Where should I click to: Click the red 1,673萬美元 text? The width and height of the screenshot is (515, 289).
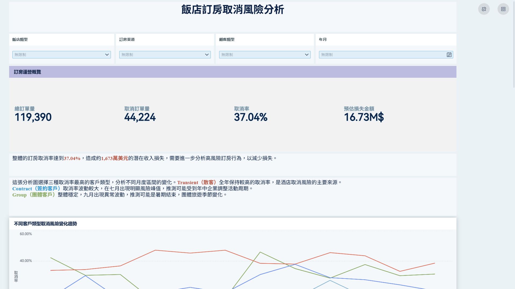point(115,158)
